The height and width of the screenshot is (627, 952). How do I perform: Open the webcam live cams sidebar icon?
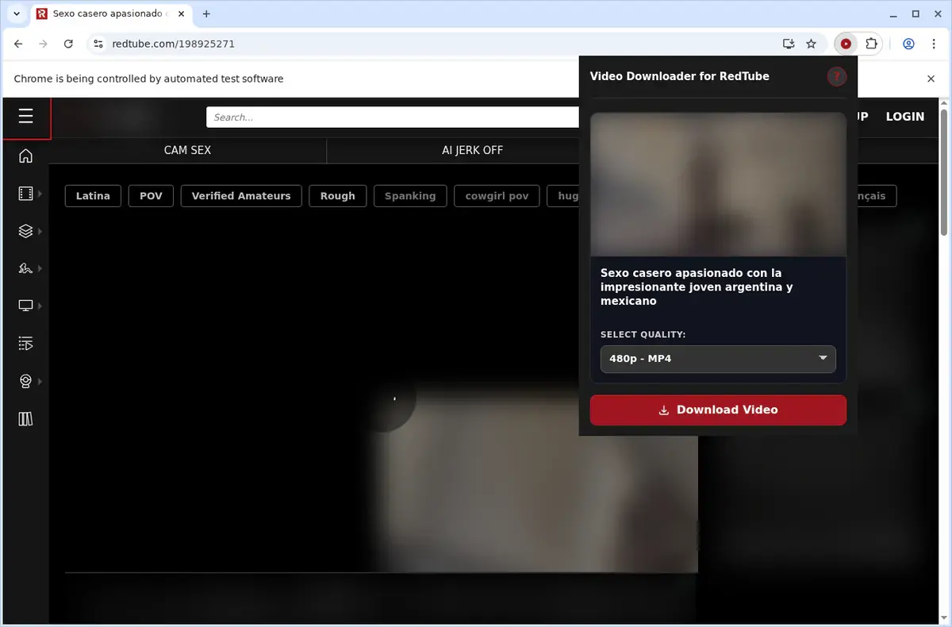pyautogui.click(x=25, y=382)
